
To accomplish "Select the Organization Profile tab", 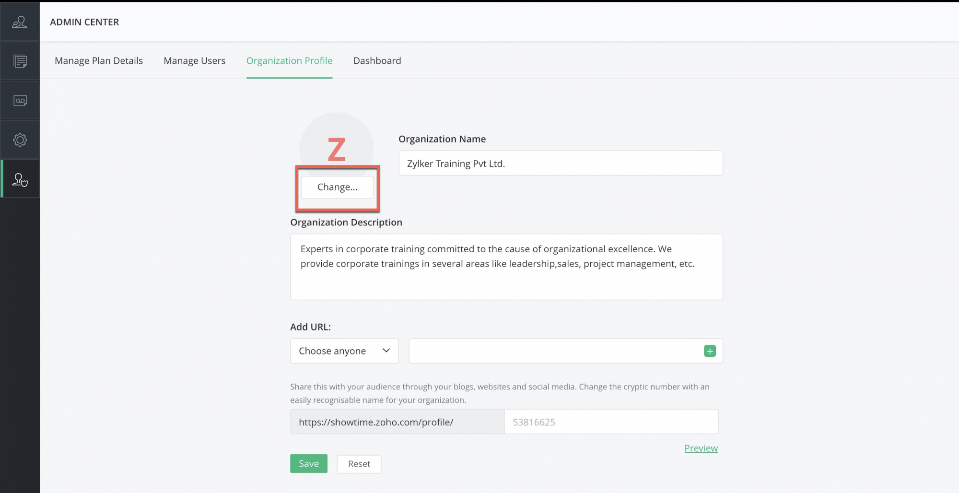I will pos(289,61).
